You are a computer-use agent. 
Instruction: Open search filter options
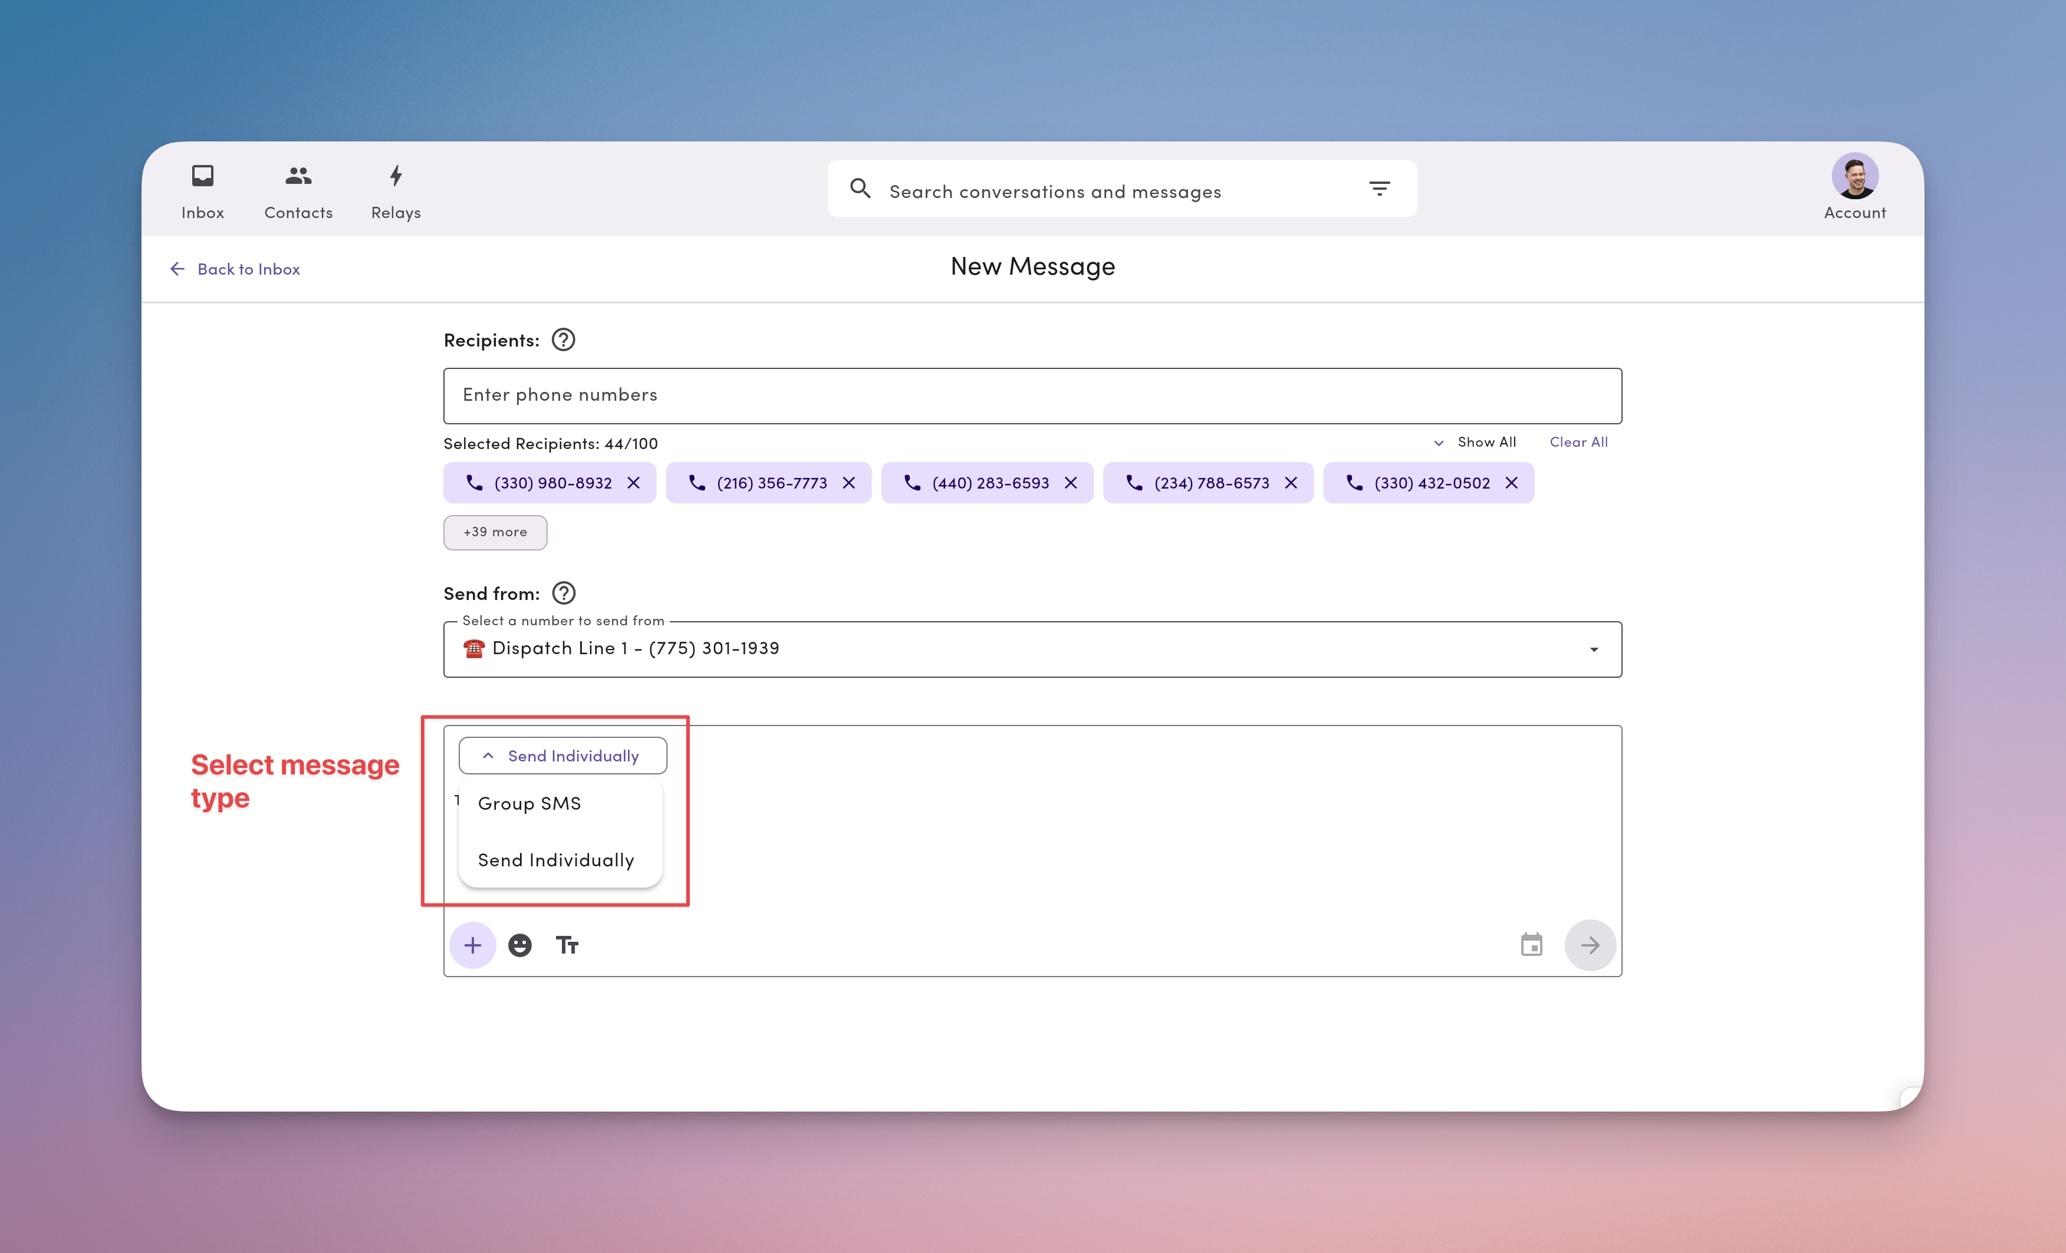tap(1379, 189)
